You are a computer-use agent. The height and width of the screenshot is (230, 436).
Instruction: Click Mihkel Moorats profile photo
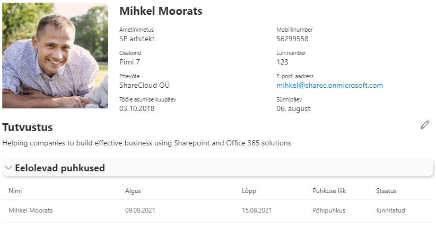click(55, 56)
